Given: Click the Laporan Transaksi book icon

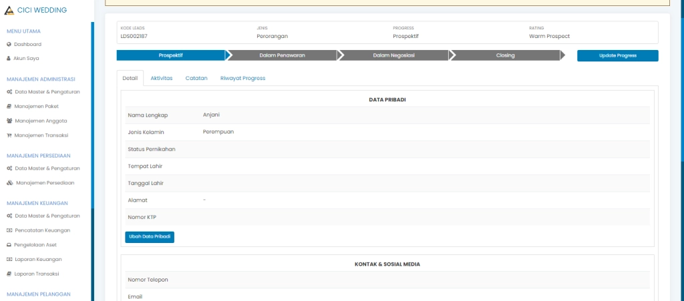Looking at the screenshot, I should 9,274.
